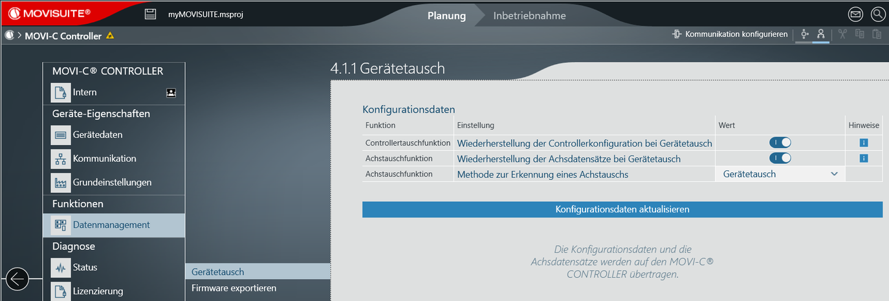
Task: Open info note for Achsdatensätze row
Action: [863, 159]
